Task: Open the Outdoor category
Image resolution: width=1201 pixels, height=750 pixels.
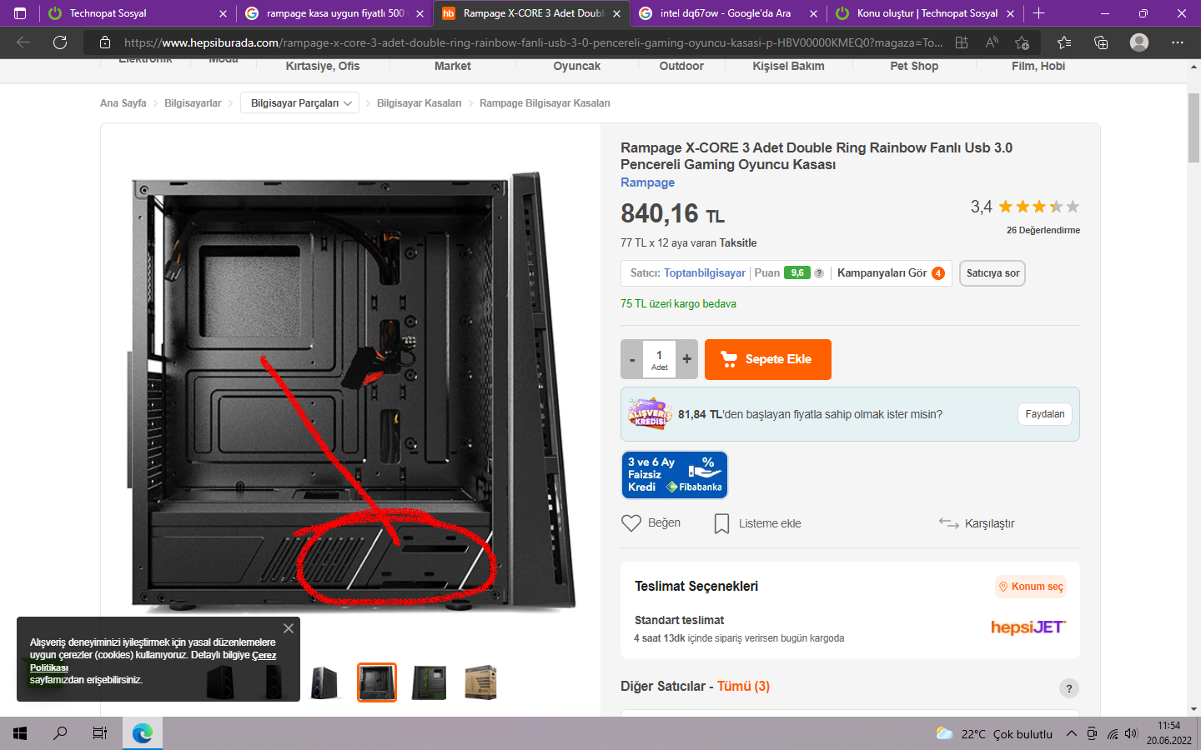Action: pos(681,66)
